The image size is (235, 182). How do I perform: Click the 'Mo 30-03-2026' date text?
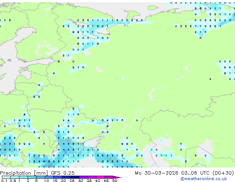156,173
